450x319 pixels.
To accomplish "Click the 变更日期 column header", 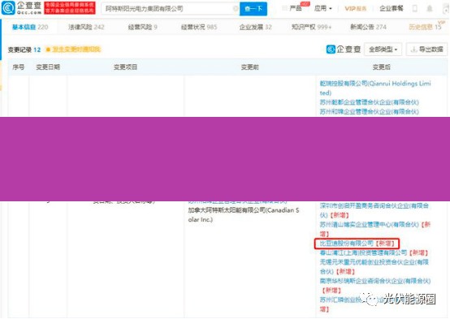I will click(x=48, y=67).
